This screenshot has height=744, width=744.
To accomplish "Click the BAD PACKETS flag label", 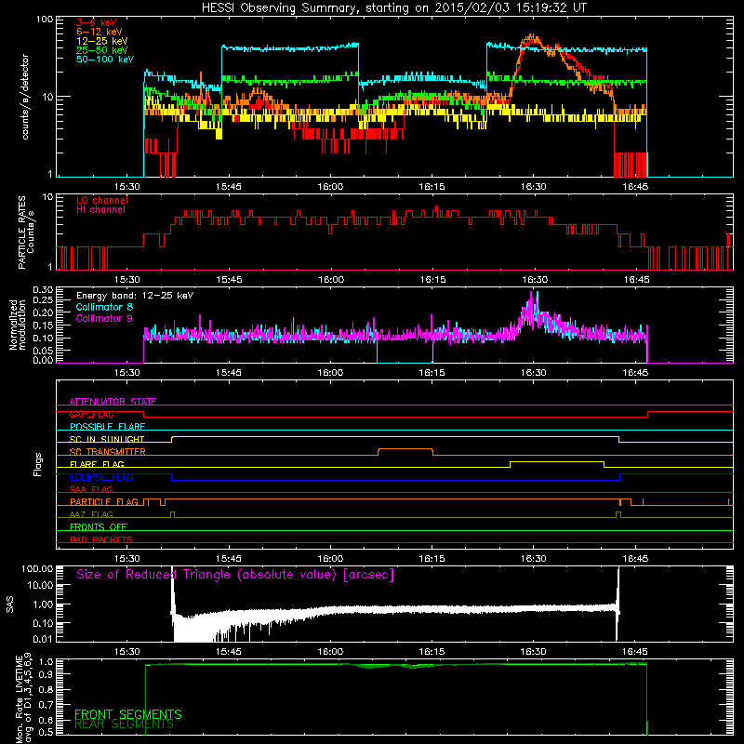I will click(x=101, y=539).
